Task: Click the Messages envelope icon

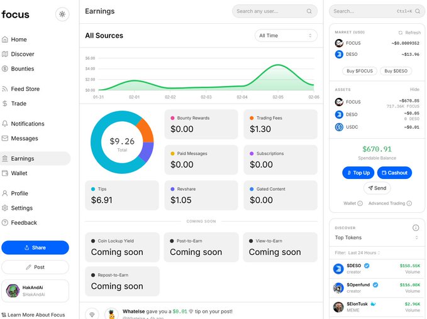Action: (5, 138)
